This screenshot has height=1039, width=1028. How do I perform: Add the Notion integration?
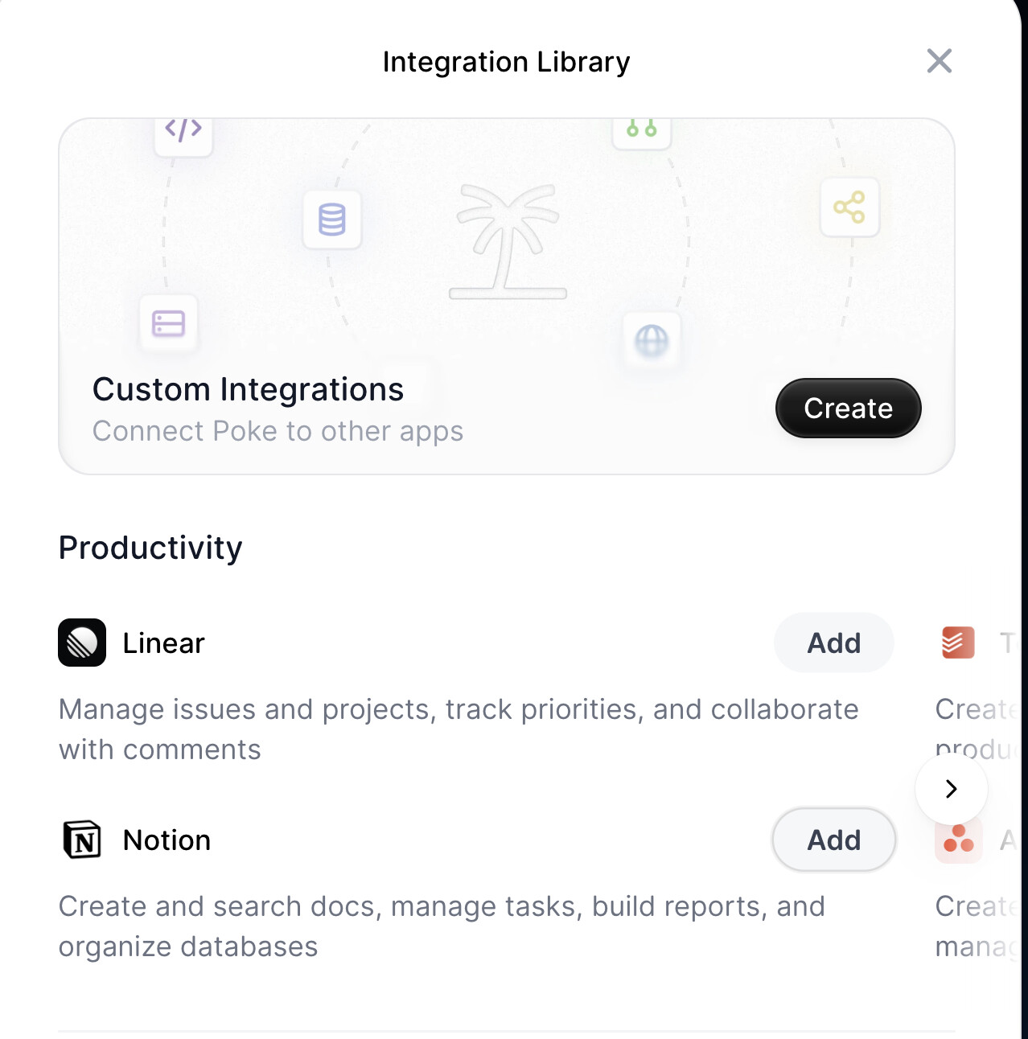pyautogui.click(x=833, y=840)
